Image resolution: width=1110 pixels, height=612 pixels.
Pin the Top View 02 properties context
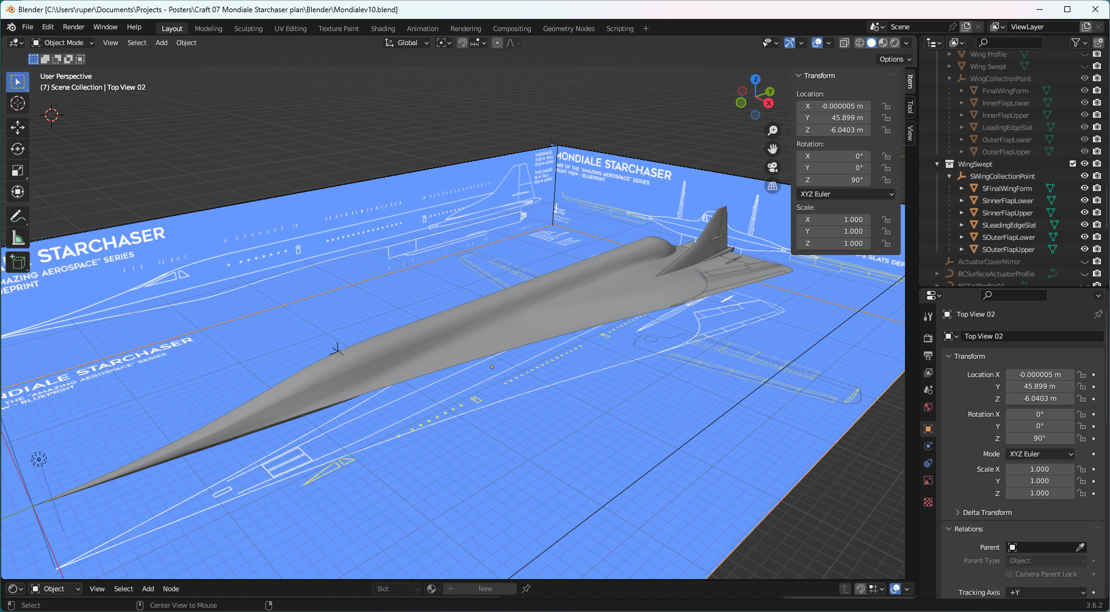pyautogui.click(x=1098, y=314)
